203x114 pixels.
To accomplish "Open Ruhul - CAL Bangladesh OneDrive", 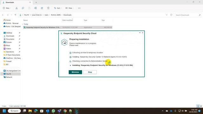I will click(x=12, y=27).
